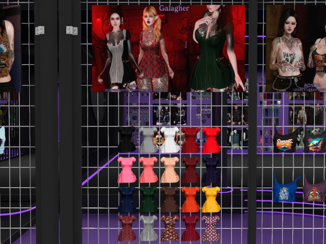Choose the orange dress
The width and height of the screenshot is (326, 244).
click(x=191, y=200)
